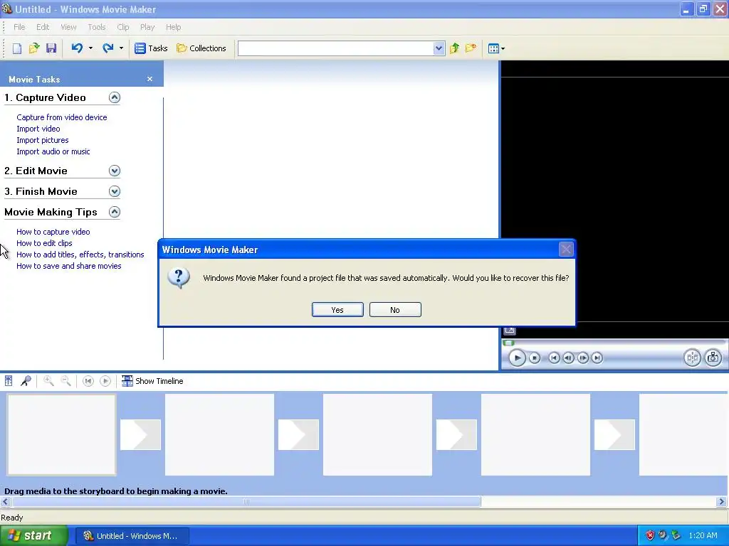729x546 pixels.
Task: Toggle the Tasks pane button
Action: tap(151, 48)
